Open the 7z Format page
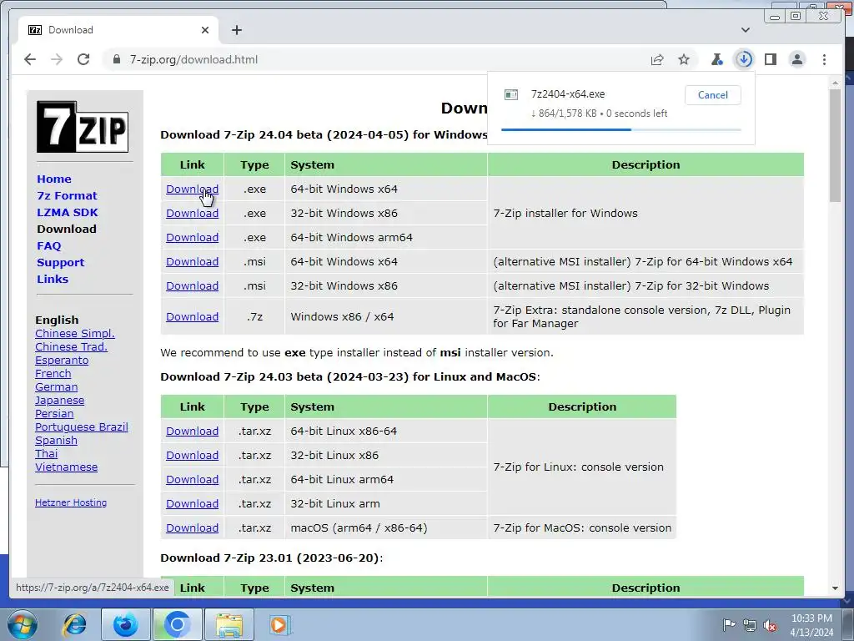This screenshot has width=854, height=641. 67,195
